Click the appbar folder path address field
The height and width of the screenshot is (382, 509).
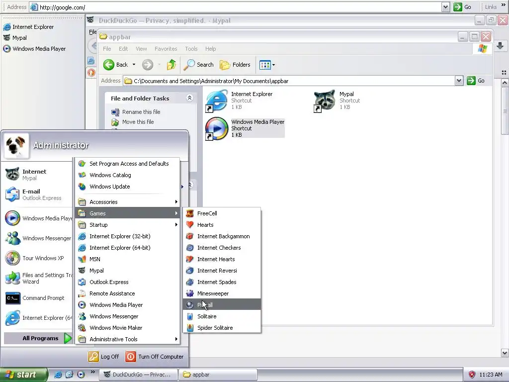pyautogui.click(x=289, y=81)
